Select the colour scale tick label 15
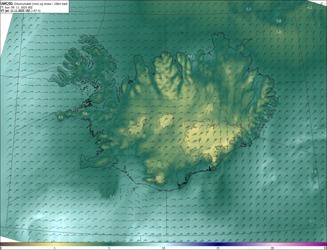 218,248
